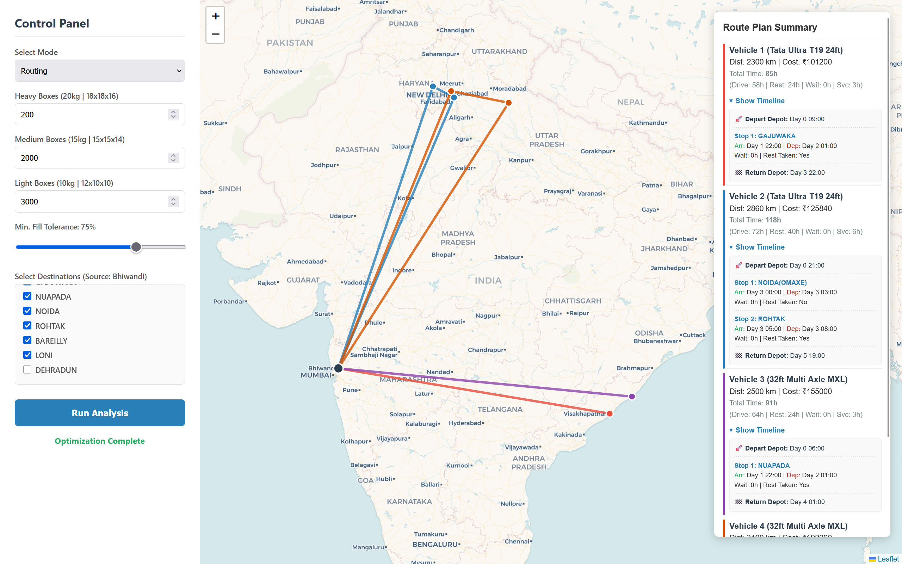Click the purple Nuapada route line

click(484, 382)
